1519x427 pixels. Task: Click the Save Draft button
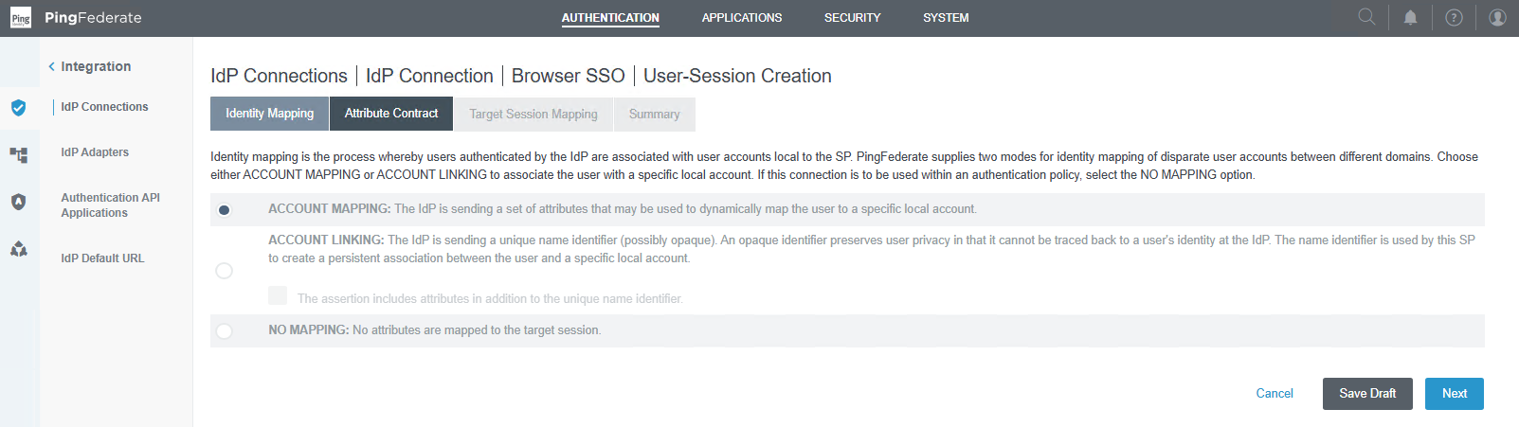tap(1366, 394)
